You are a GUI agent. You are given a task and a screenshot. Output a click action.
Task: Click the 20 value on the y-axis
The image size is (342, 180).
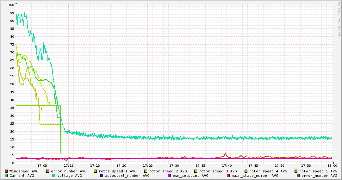click(x=12, y=131)
